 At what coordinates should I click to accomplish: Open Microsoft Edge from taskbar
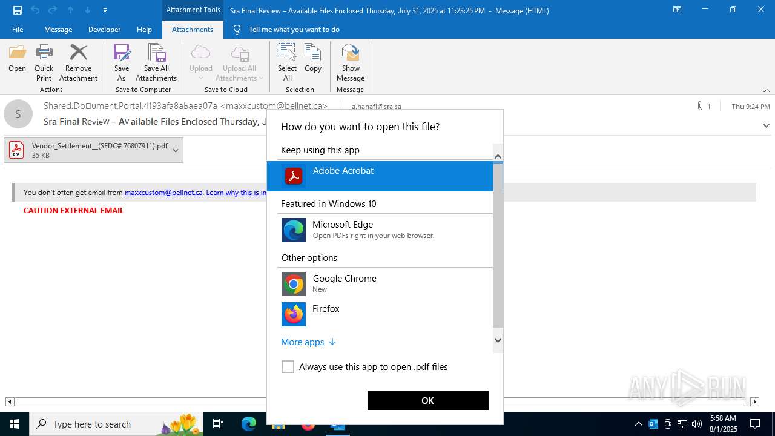tap(249, 424)
